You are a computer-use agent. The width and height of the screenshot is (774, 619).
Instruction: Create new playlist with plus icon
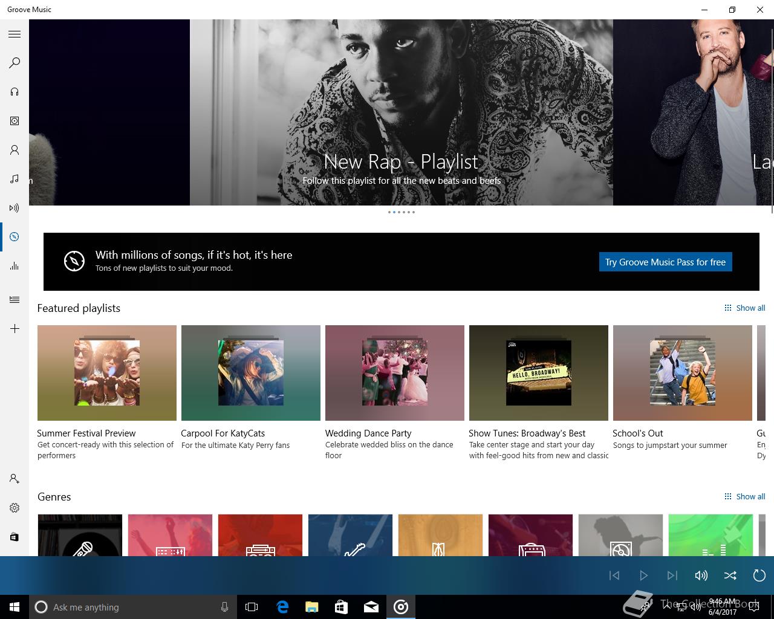tap(15, 329)
